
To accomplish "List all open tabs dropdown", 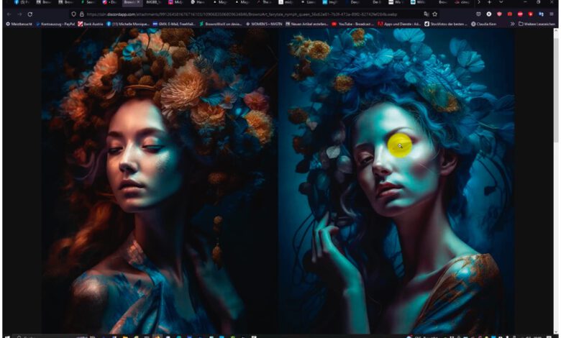I will tap(501, 2).
